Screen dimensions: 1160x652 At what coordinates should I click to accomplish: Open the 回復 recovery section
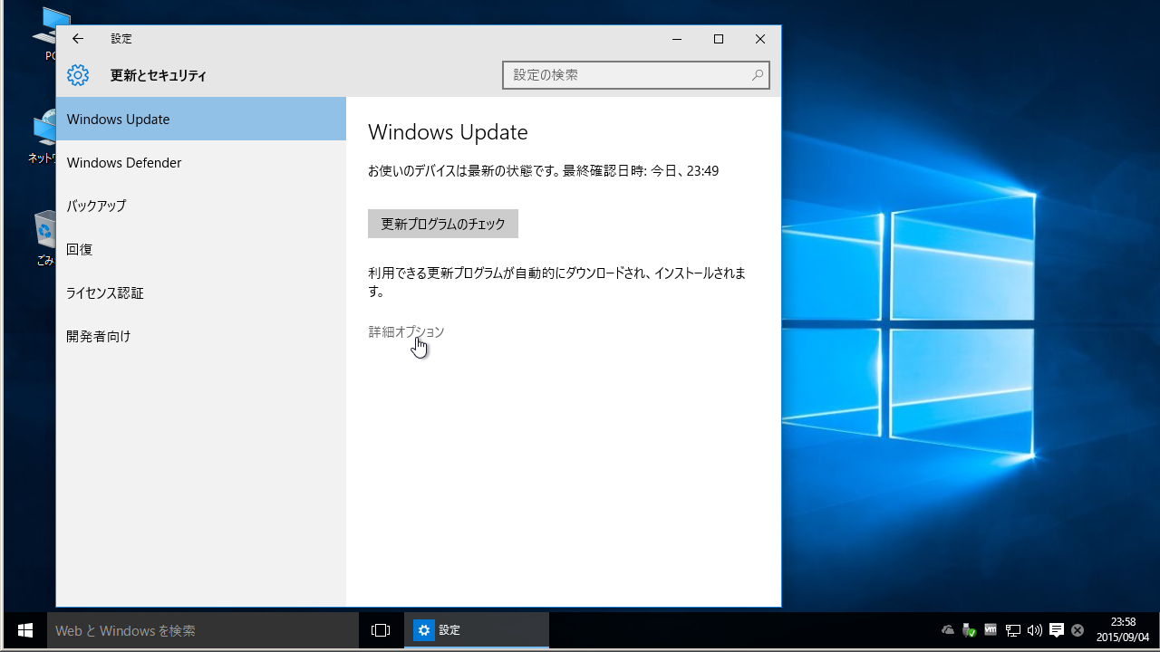coord(201,249)
